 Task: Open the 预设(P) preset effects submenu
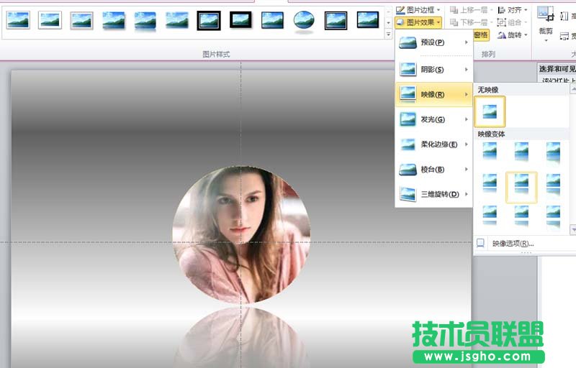[434, 42]
